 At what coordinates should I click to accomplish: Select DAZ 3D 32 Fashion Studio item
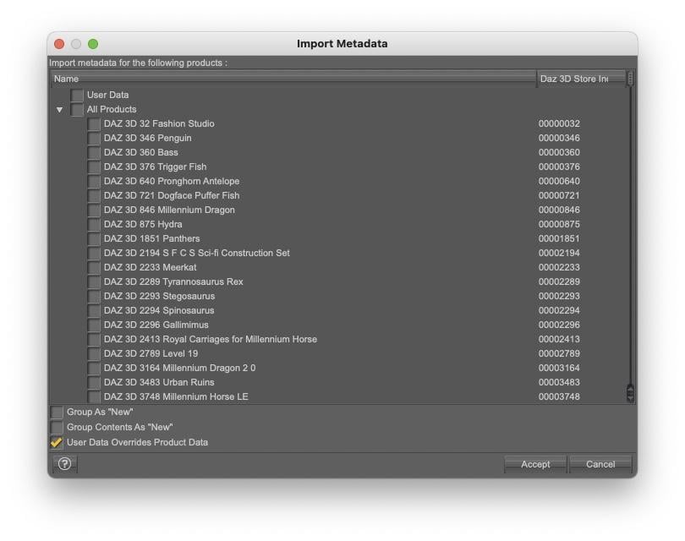point(159,124)
